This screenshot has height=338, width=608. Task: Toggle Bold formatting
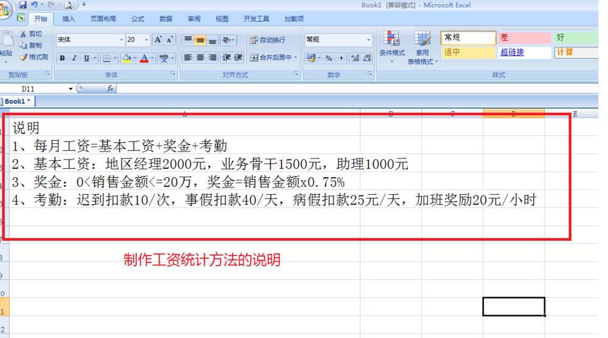(x=62, y=58)
